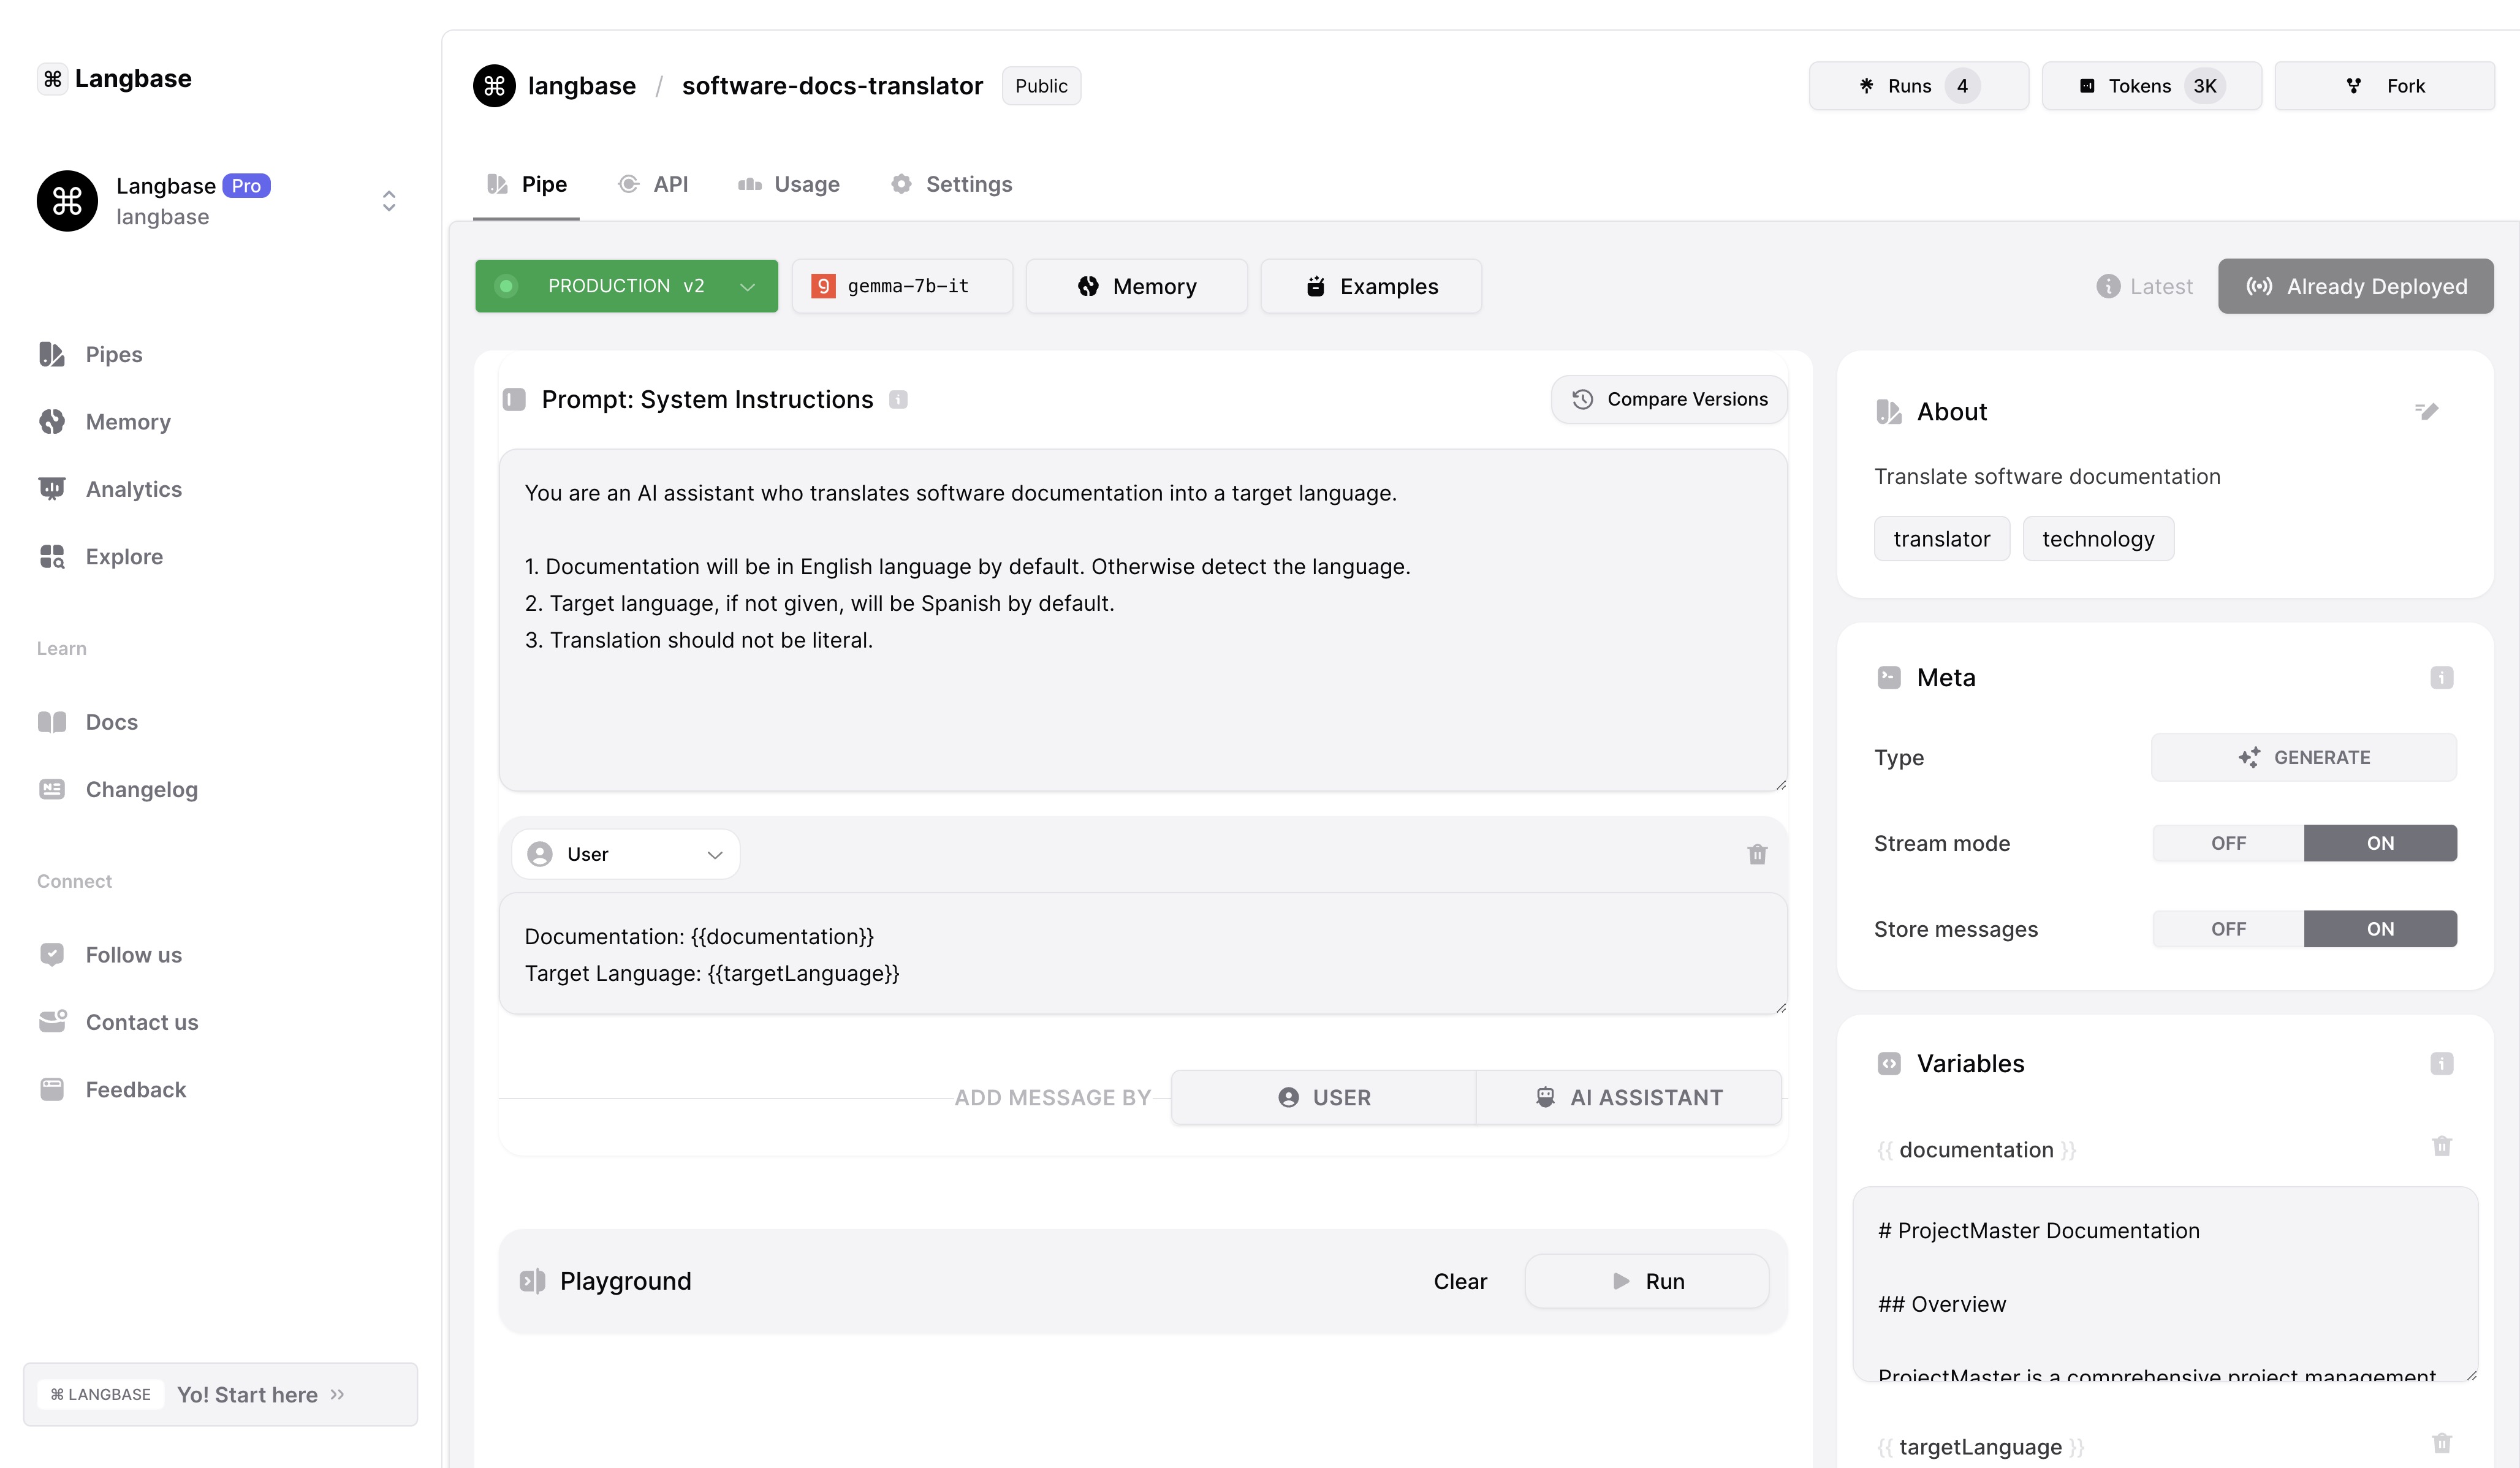
Task: Open Explore in the sidebar
Action: pos(124,556)
